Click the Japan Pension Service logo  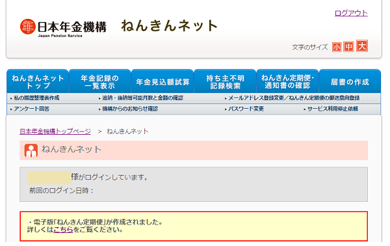pyautogui.click(x=63, y=28)
